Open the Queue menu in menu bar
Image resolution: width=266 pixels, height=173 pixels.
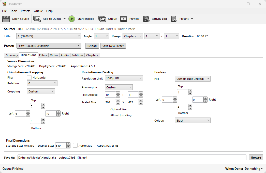coord(38,11)
